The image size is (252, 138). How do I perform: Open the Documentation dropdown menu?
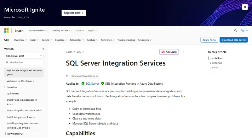37,30
